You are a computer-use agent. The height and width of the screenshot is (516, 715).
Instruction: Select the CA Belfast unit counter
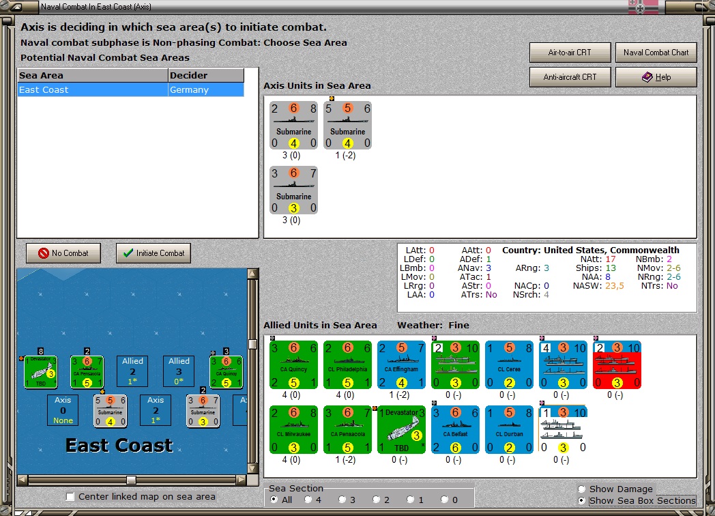point(455,430)
